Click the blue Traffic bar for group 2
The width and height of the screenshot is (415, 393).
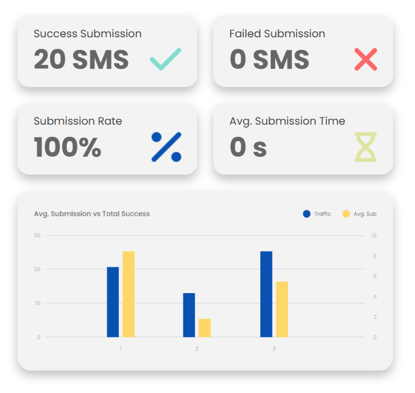(x=189, y=315)
